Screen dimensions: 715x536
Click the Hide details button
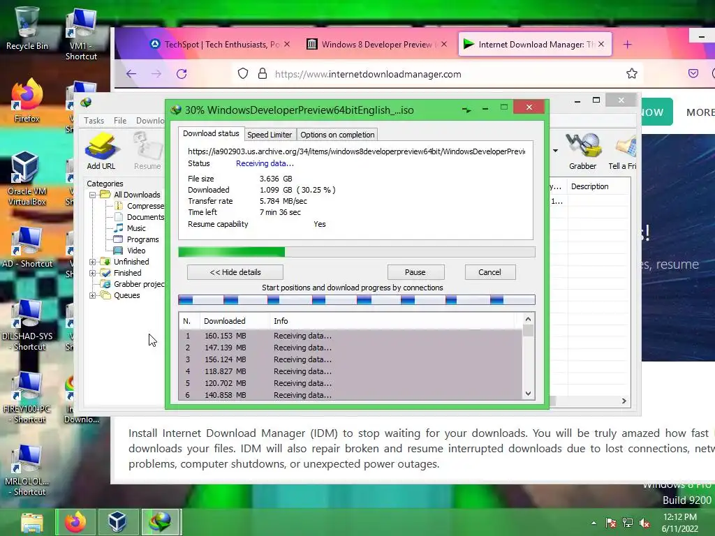[x=235, y=272]
